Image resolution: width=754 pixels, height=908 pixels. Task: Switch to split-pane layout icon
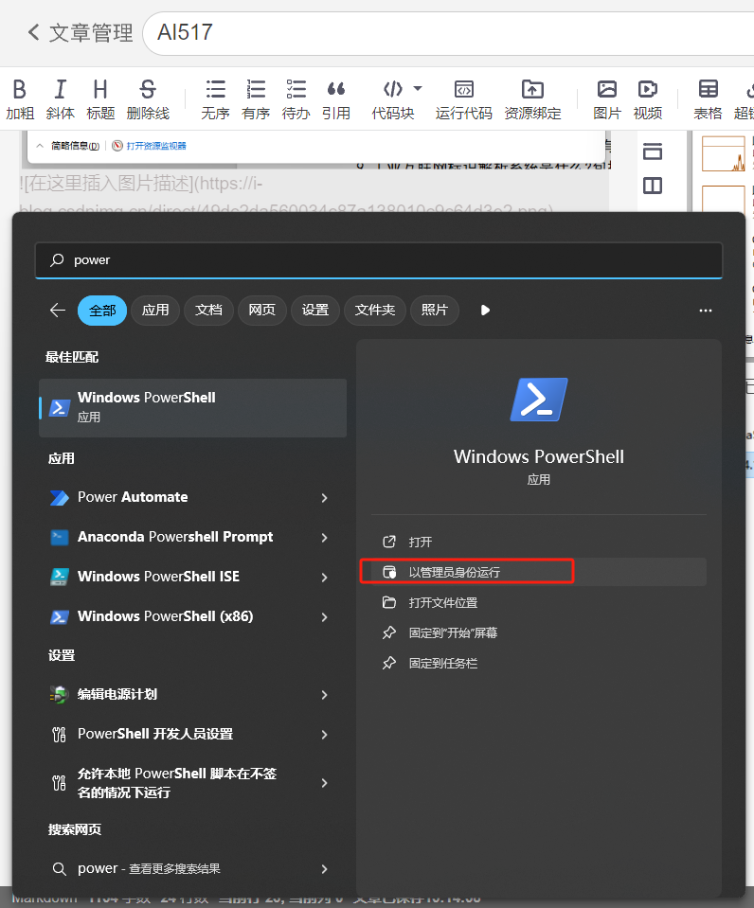click(x=653, y=186)
